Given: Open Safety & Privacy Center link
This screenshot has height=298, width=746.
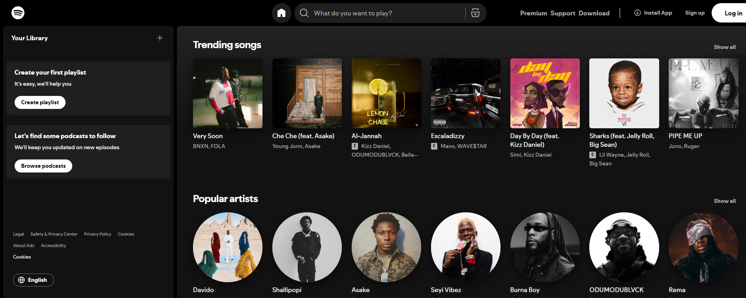Looking at the screenshot, I should 54,234.
